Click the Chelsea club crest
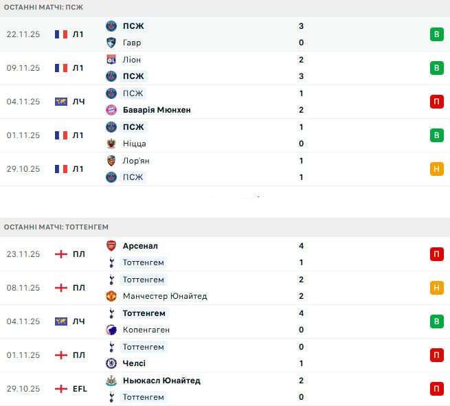 (111, 363)
